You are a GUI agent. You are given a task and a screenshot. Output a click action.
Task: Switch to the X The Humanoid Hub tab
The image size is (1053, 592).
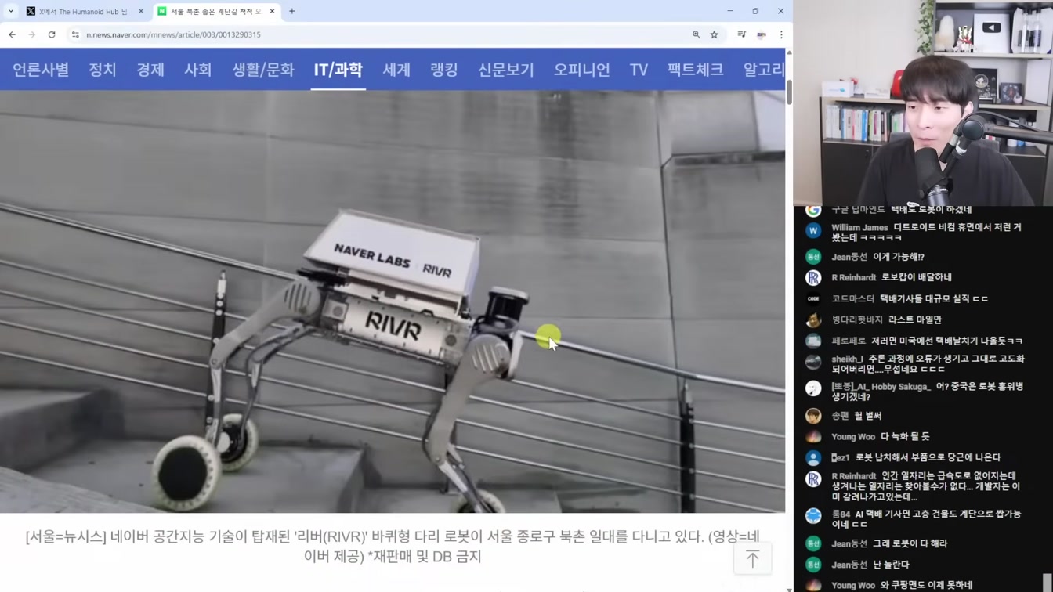click(x=83, y=11)
